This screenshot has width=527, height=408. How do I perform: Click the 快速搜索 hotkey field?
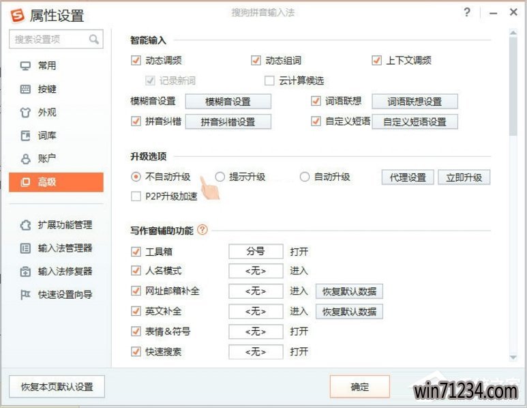point(256,352)
